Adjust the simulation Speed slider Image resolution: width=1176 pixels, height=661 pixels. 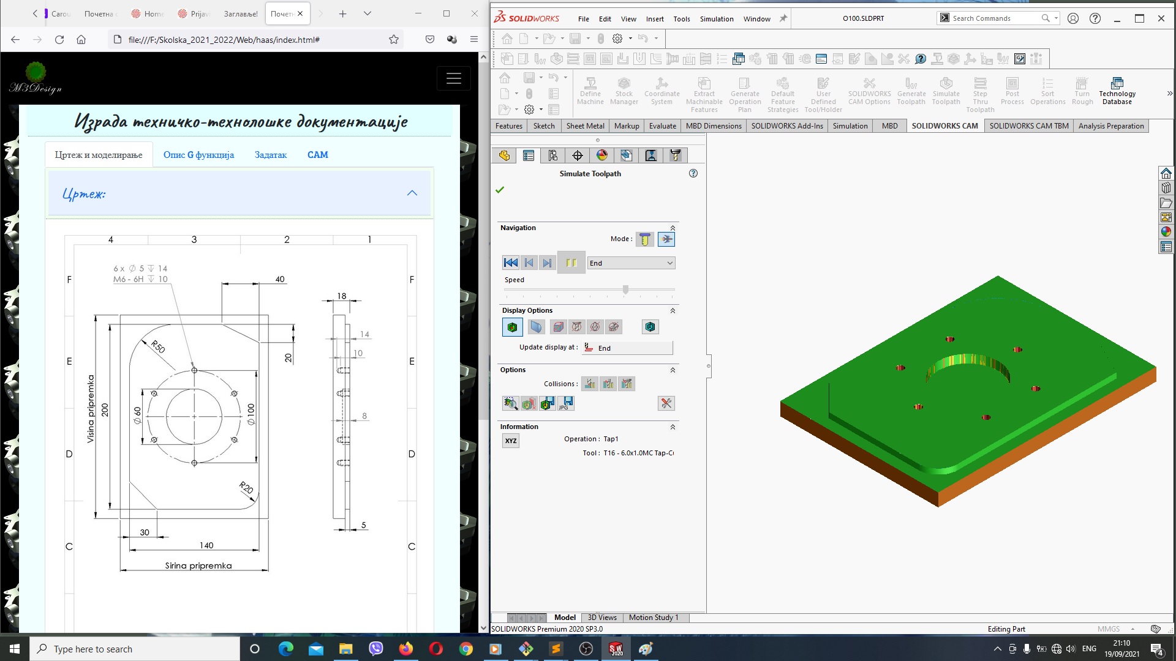(625, 289)
